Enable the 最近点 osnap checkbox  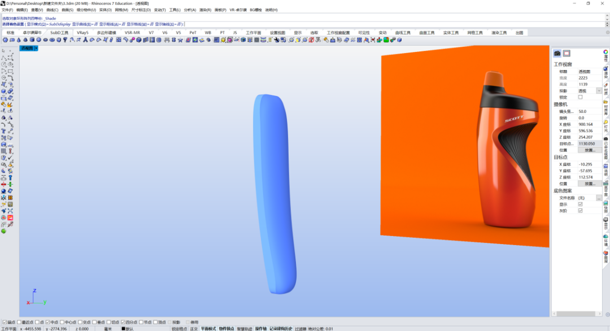[x=19, y=323]
